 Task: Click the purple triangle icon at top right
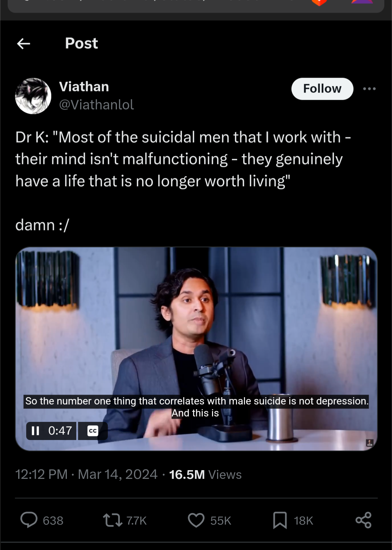[363, 2]
